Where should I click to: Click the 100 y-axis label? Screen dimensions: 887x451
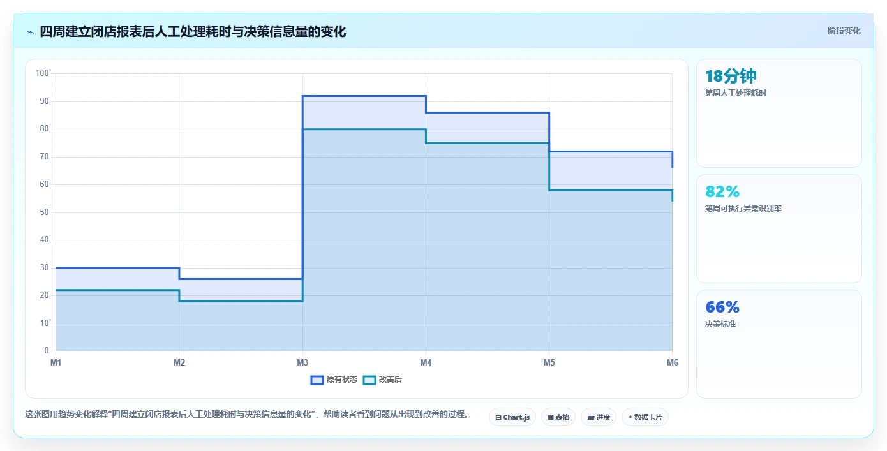coord(42,73)
